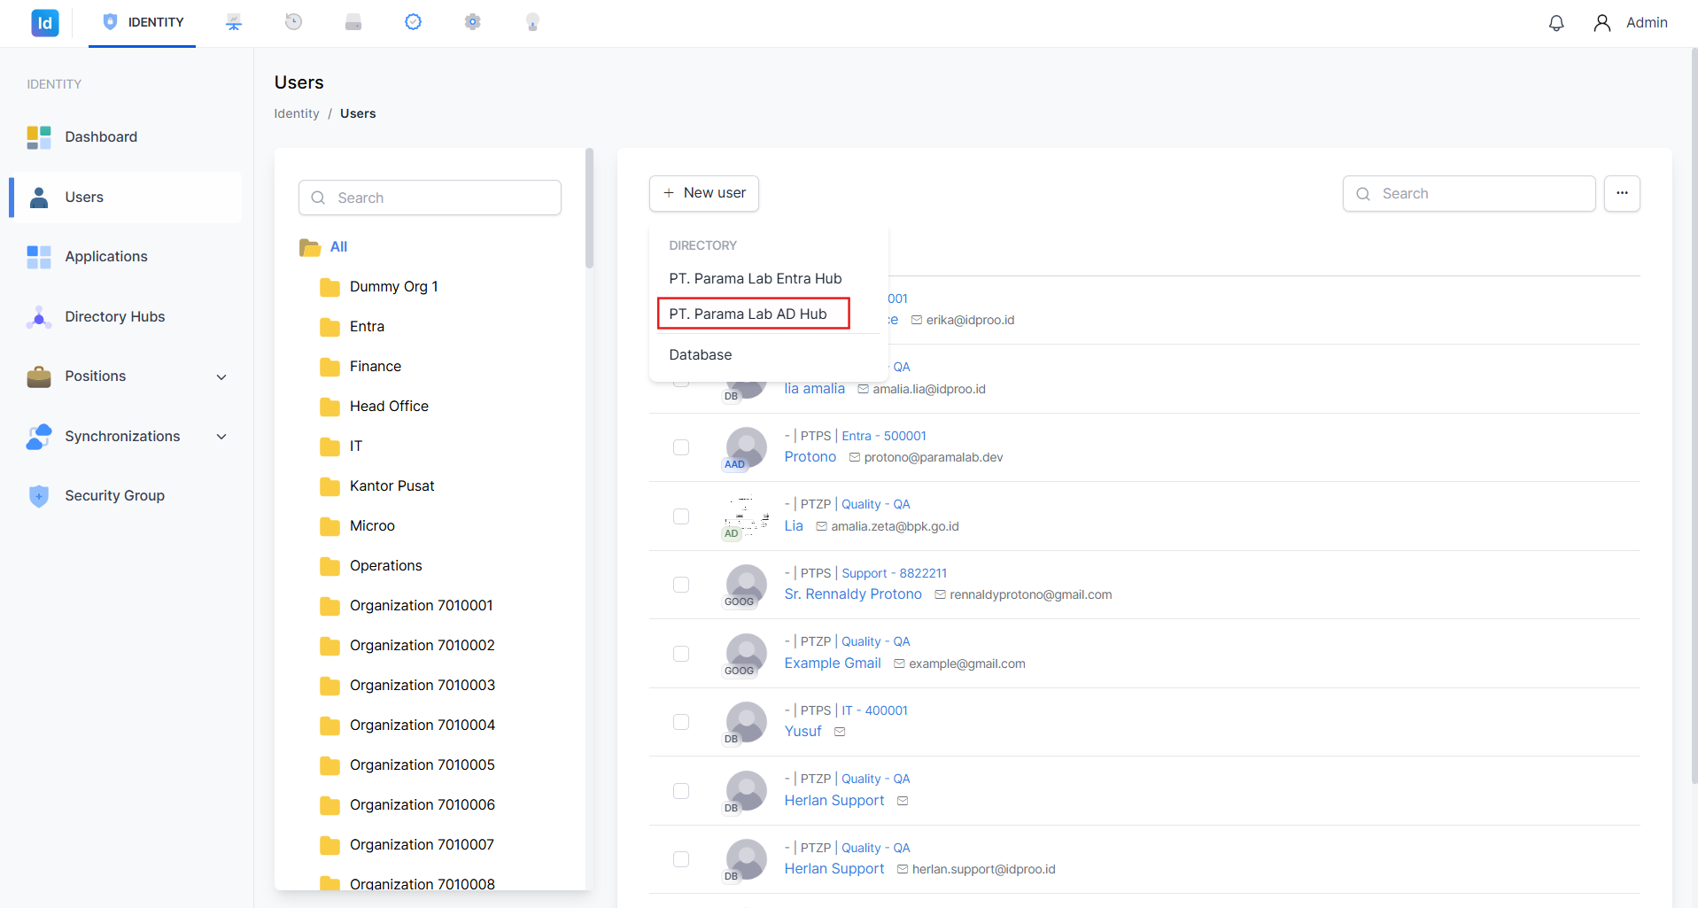Click the Admin account name
Viewport: 1698px width, 908px height.
[1647, 23]
